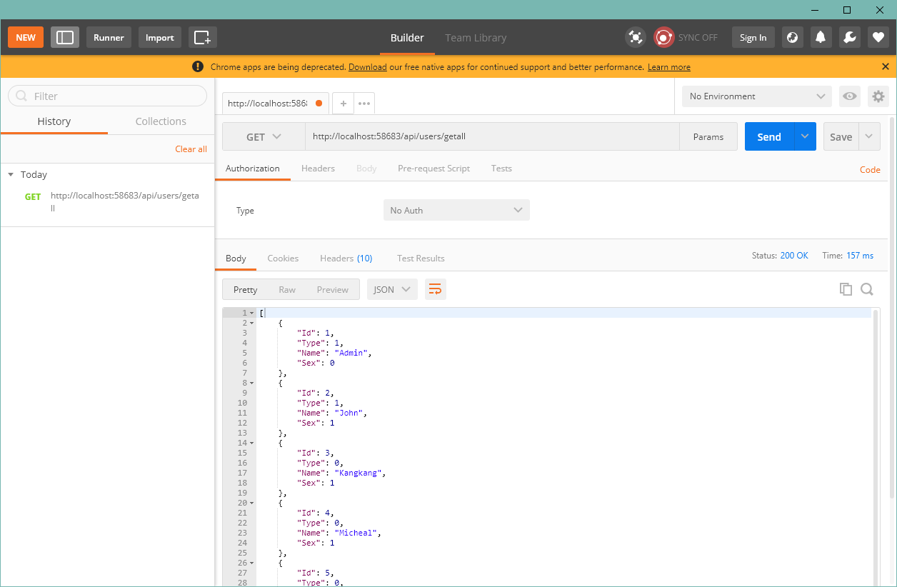Open the Send dropdown arrow
The height and width of the screenshot is (587, 897).
point(806,137)
